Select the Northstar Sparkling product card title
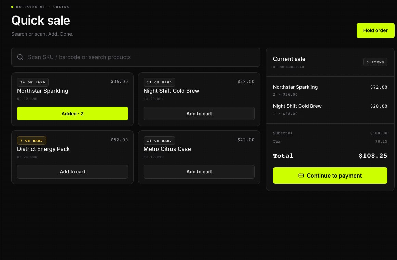Viewport: 397px width, 260px height. 42,91
